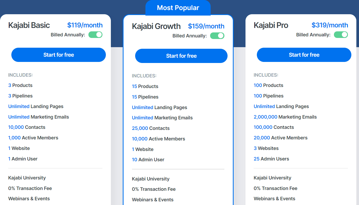
Task: Click the Kajabi Growth plan heading
Action: coord(156,26)
